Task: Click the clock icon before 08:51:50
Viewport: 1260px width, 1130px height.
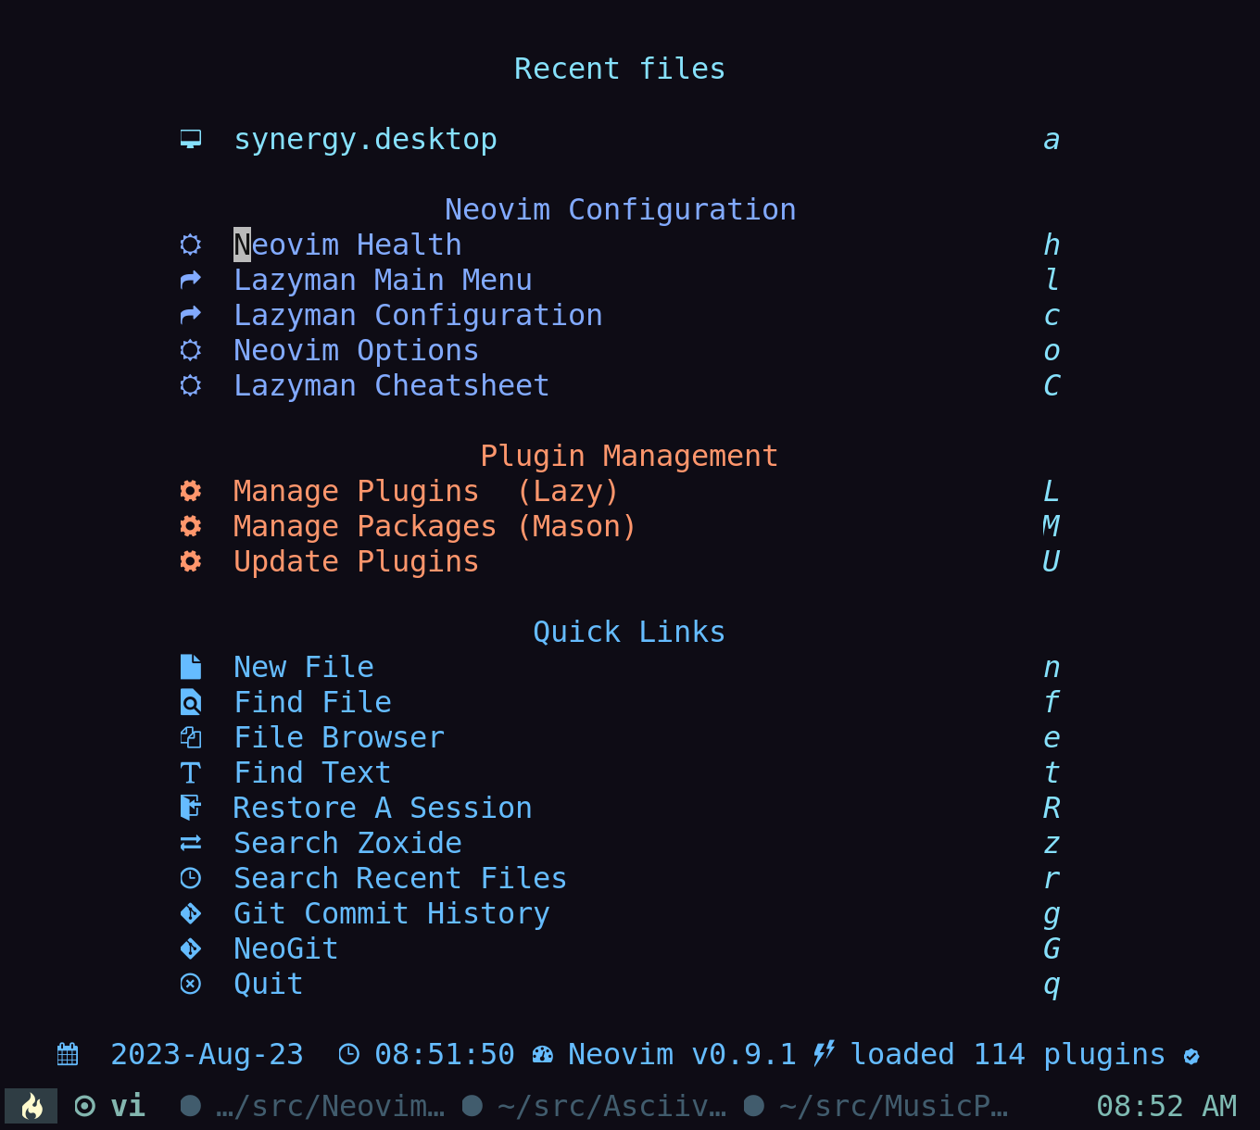Action: 348,1054
